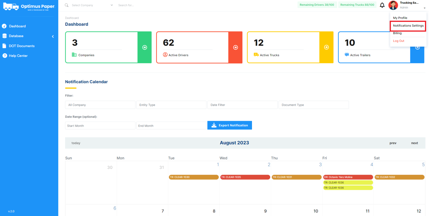Jump the calendar to today
The image size is (429, 216).
coord(76,143)
